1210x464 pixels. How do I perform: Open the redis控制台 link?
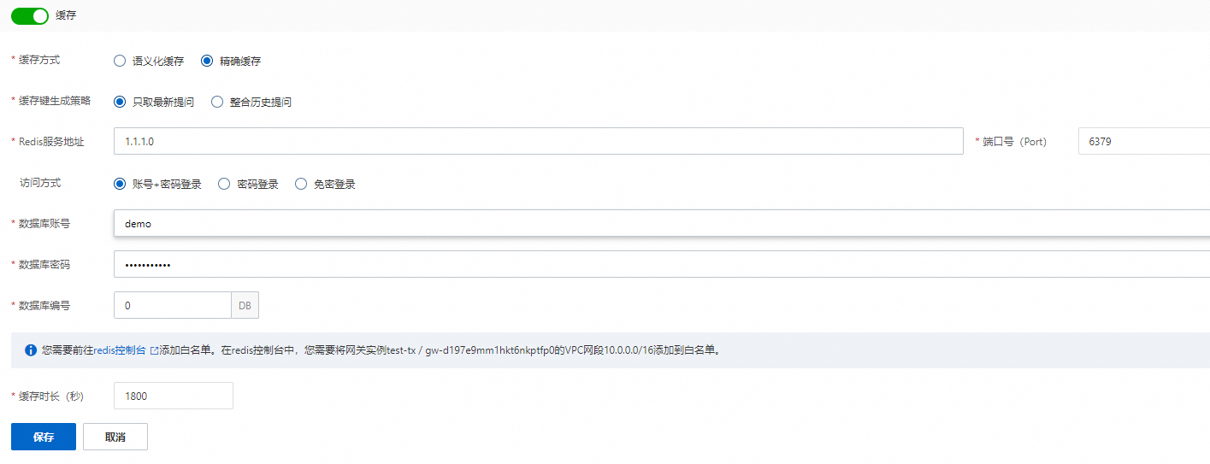point(120,350)
